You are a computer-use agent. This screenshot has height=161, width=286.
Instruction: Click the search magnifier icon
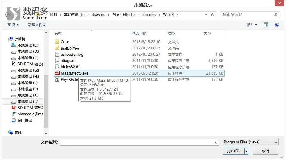click(276, 15)
